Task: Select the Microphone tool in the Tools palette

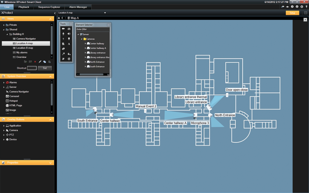Action: click(x=64, y=34)
